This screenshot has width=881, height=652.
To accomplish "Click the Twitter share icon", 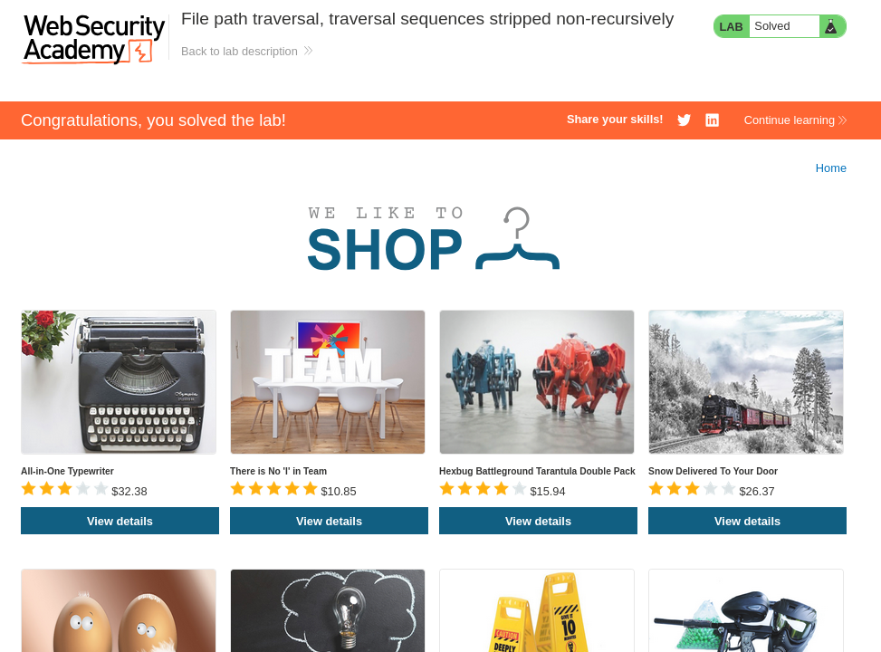I will (x=684, y=120).
